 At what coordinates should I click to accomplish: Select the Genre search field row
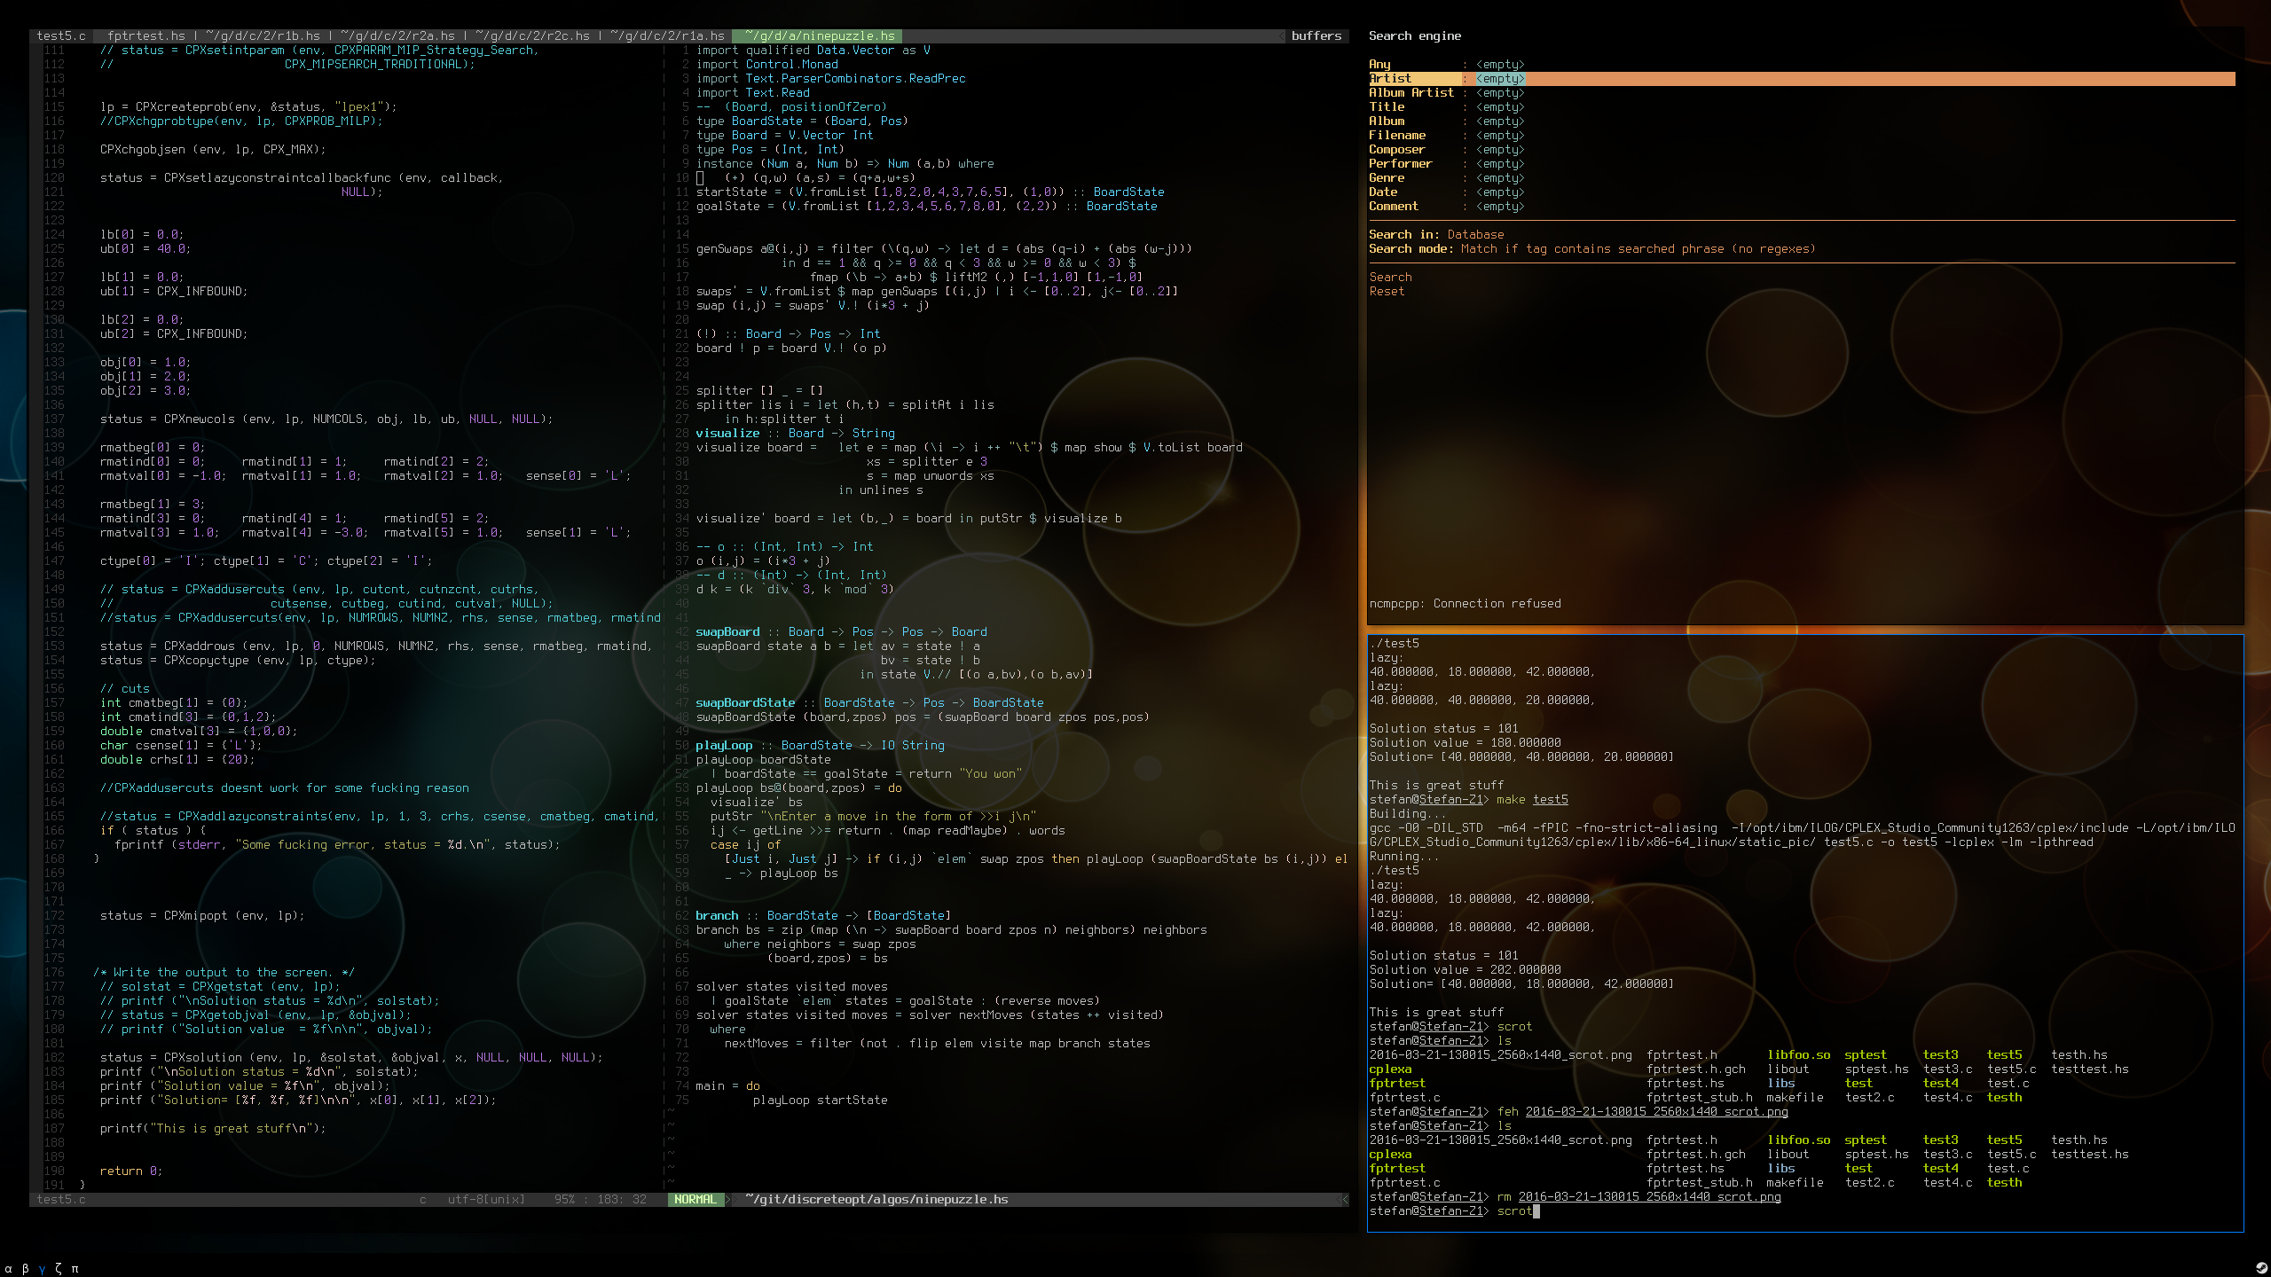click(x=1387, y=178)
